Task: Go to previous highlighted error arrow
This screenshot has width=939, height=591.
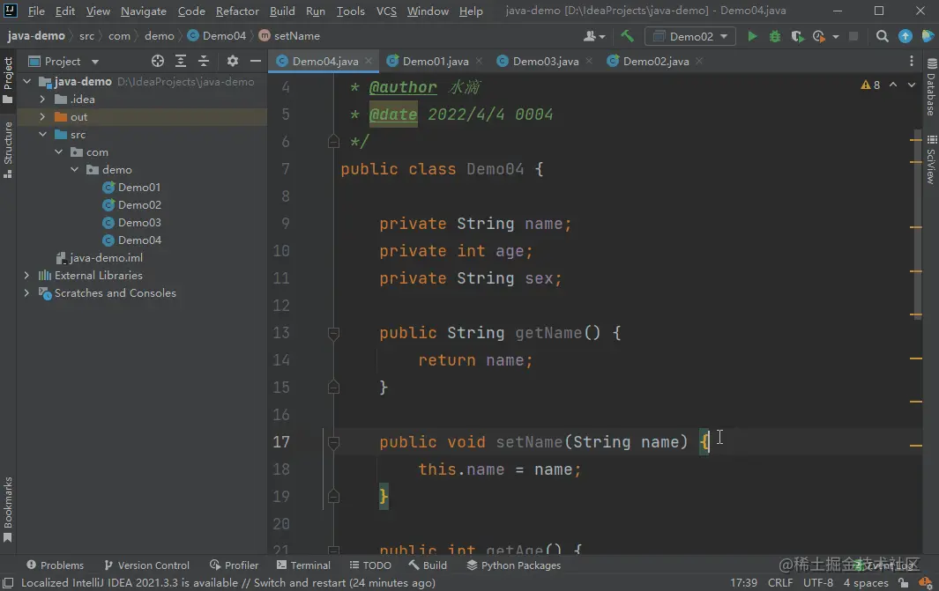Action: pyautogui.click(x=893, y=85)
